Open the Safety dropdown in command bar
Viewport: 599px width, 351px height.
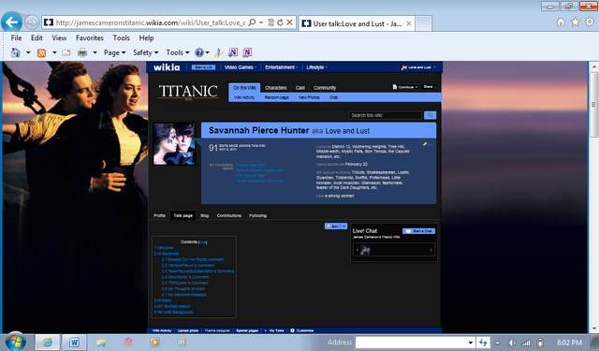tap(146, 52)
